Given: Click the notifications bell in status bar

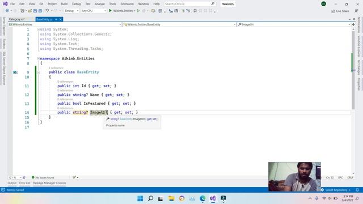Looking at the screenshot, I should (357, 190).
